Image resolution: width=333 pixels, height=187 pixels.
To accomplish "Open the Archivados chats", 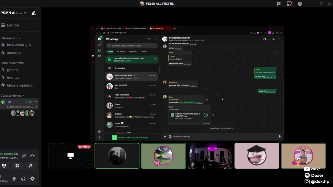I will (132, 68).
